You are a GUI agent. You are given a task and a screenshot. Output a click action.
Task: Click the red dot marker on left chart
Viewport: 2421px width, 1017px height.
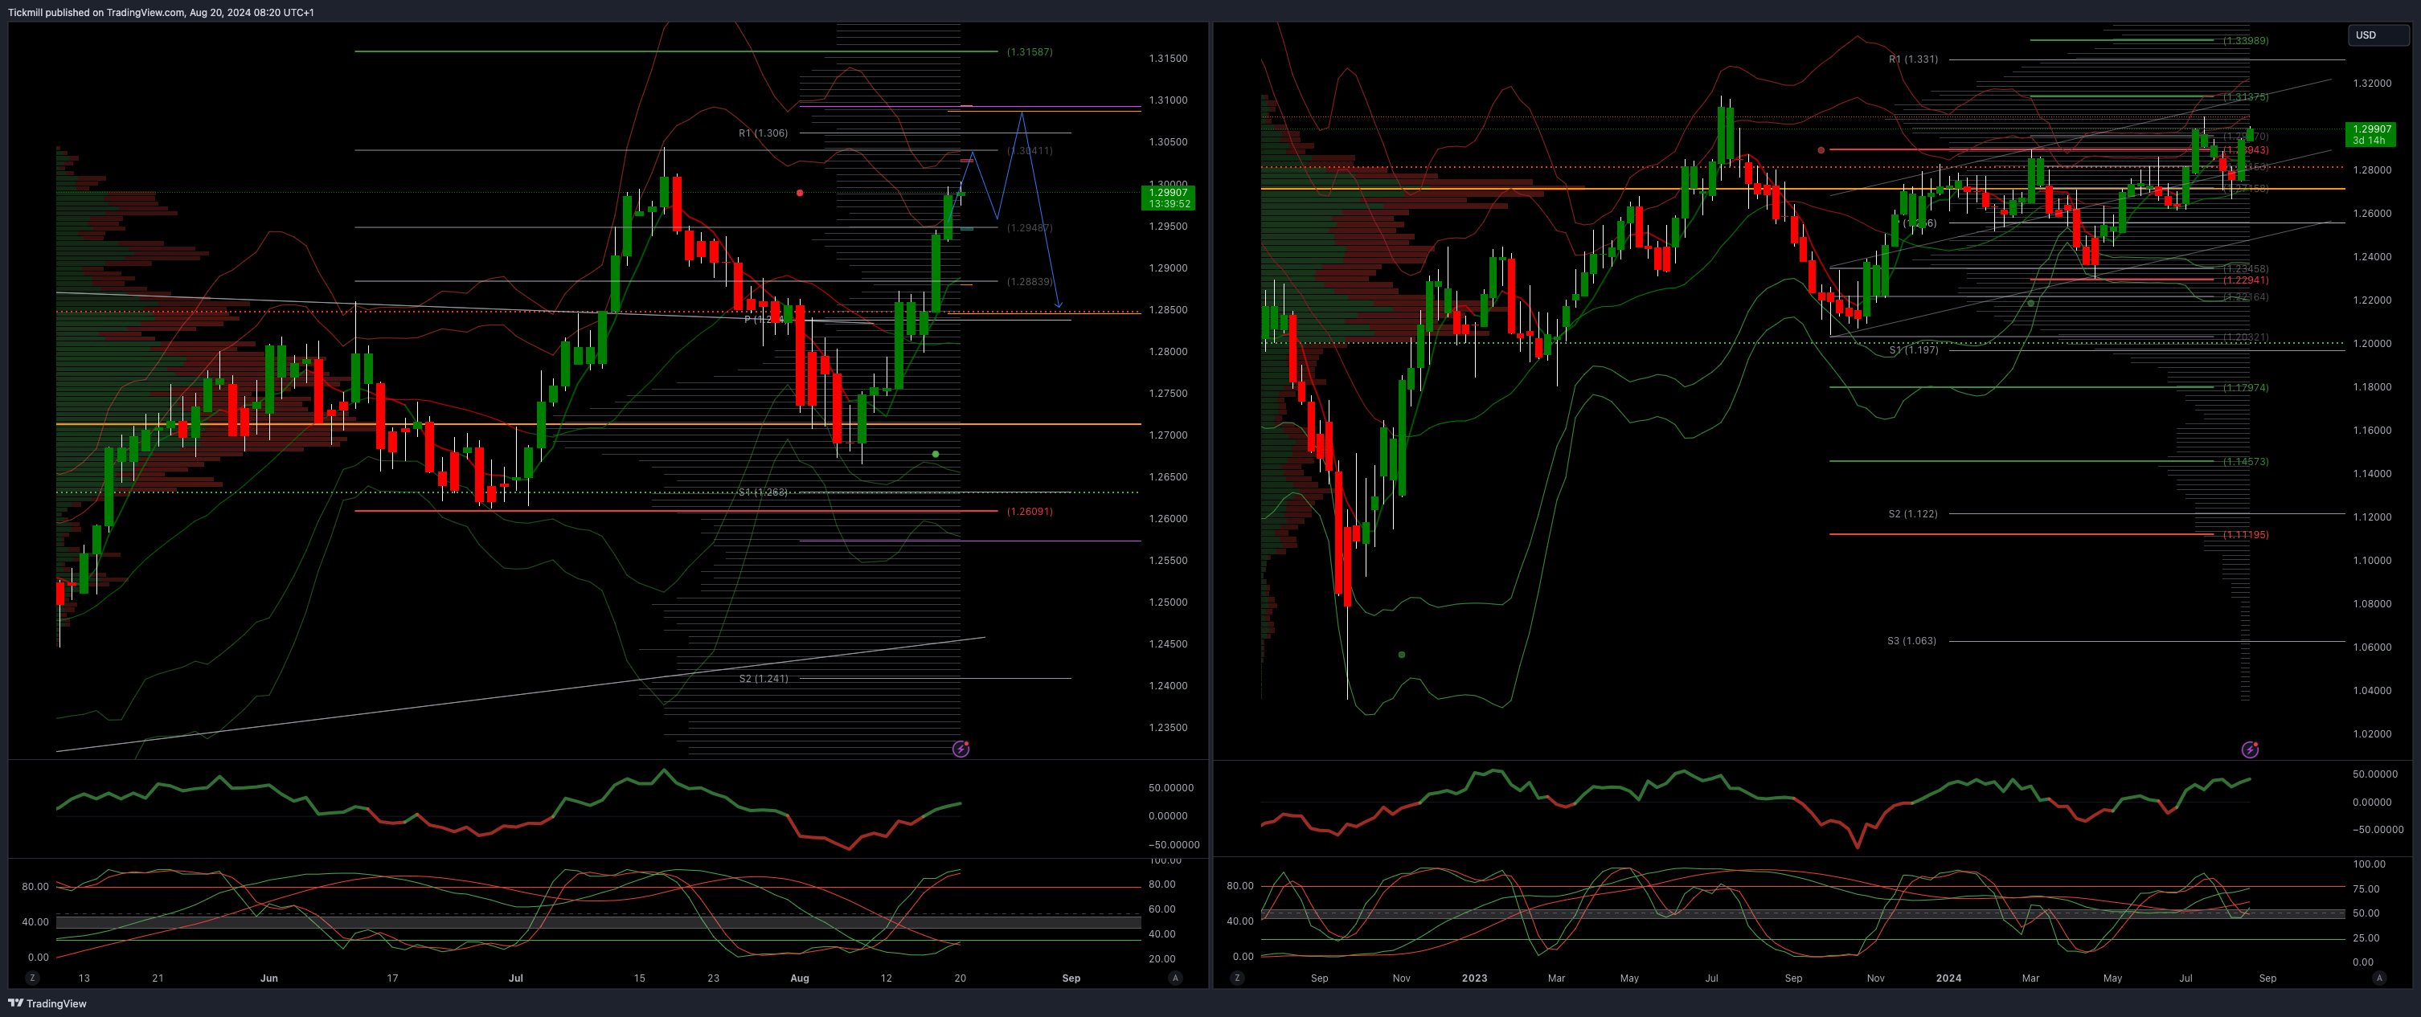tap(800, 193)
